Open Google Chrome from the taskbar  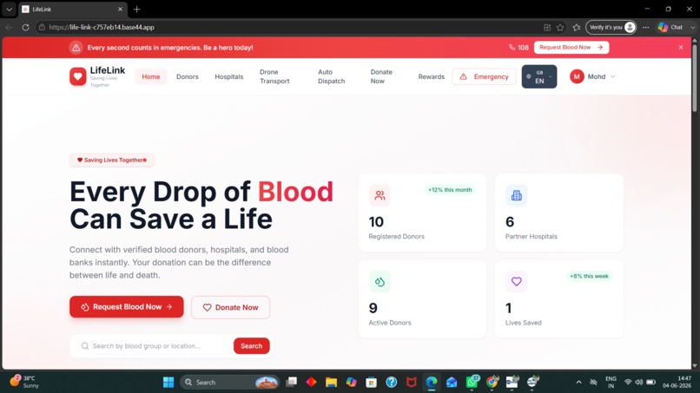(x=492, y=383)
